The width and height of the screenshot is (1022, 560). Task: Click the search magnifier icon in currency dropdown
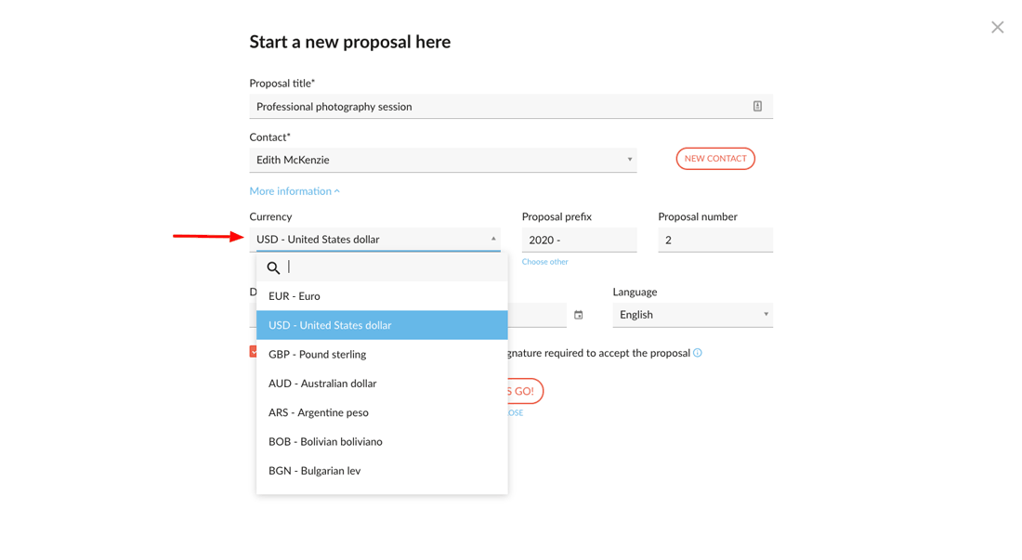coord(273,267)
